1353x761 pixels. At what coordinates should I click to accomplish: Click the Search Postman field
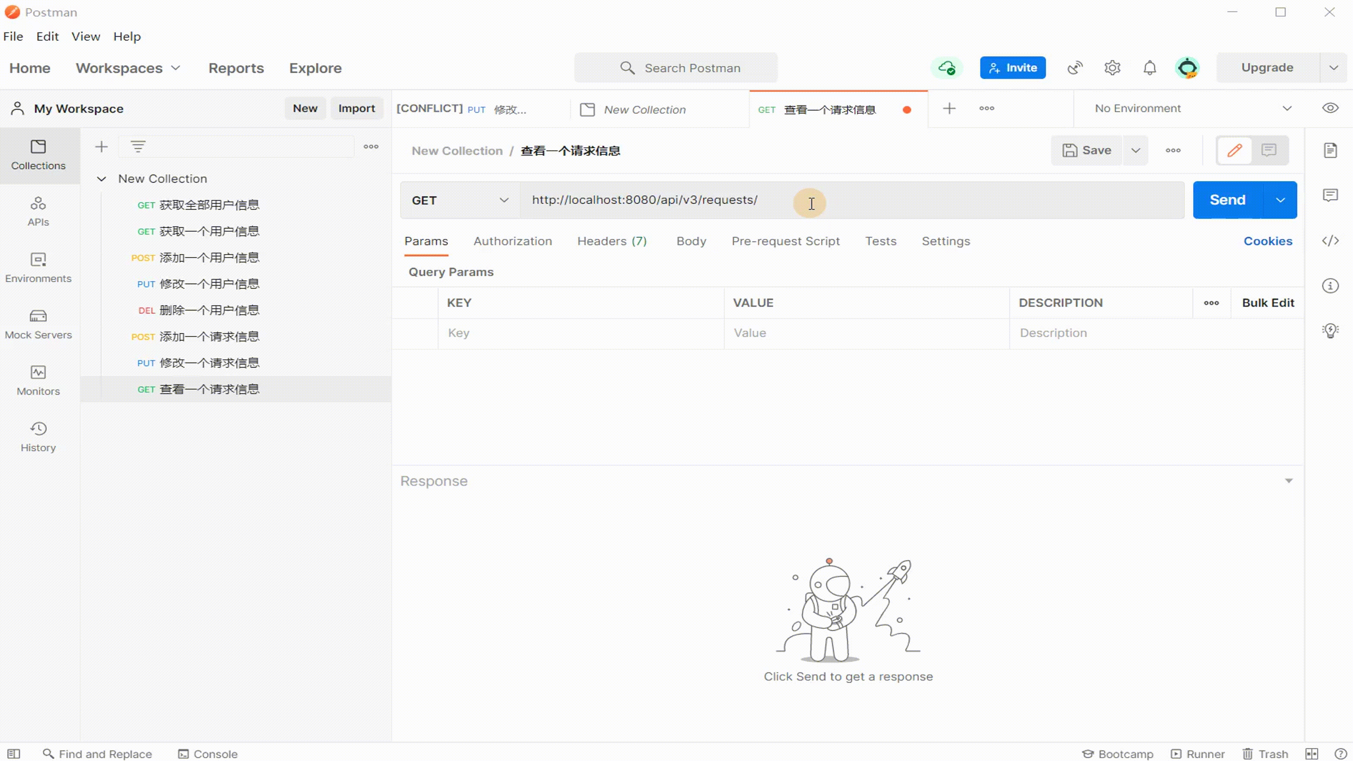(x=676, y=68)
